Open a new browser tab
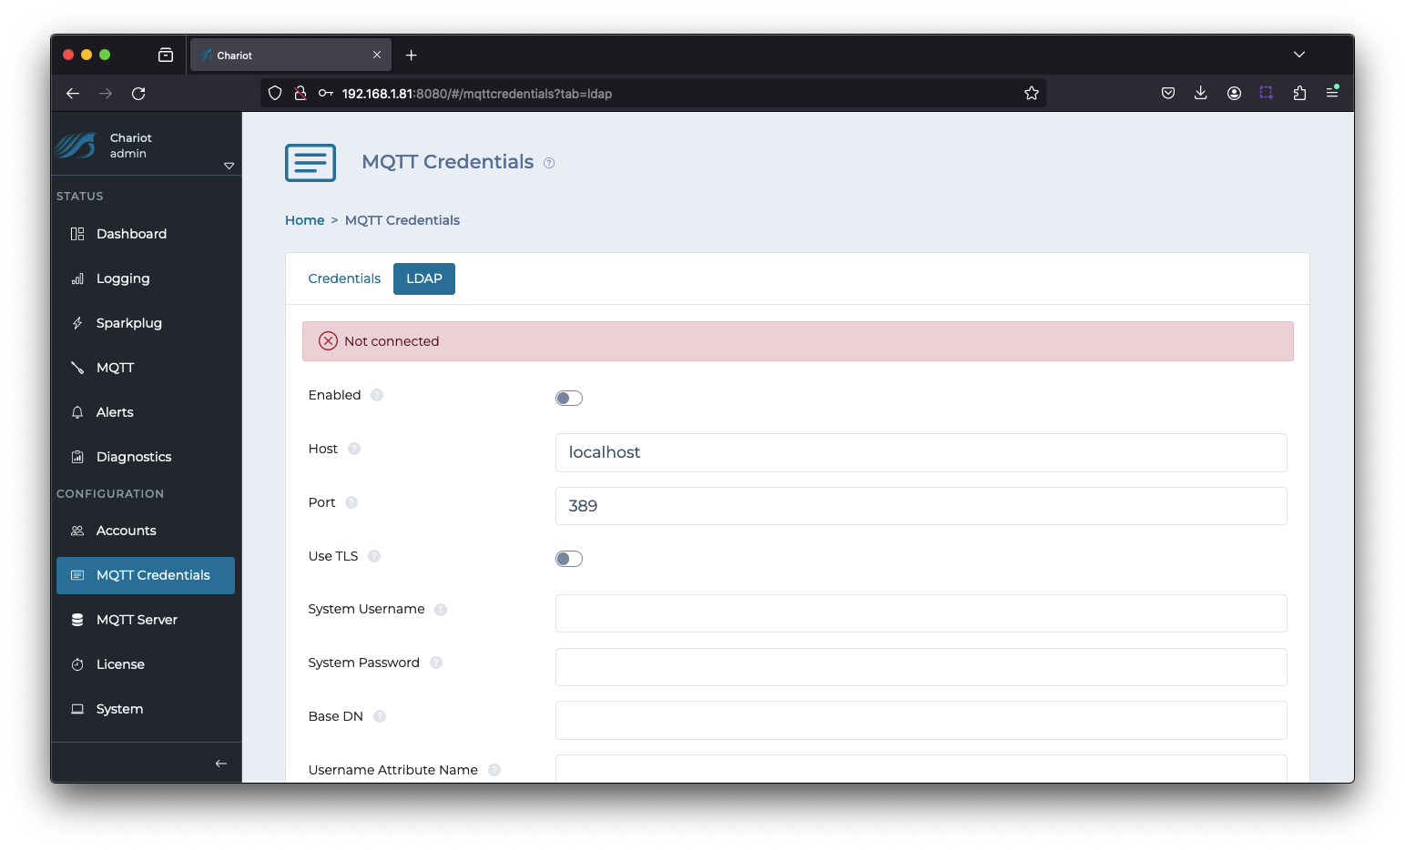Screen dimensions: 1405x850 click(412, 56)
